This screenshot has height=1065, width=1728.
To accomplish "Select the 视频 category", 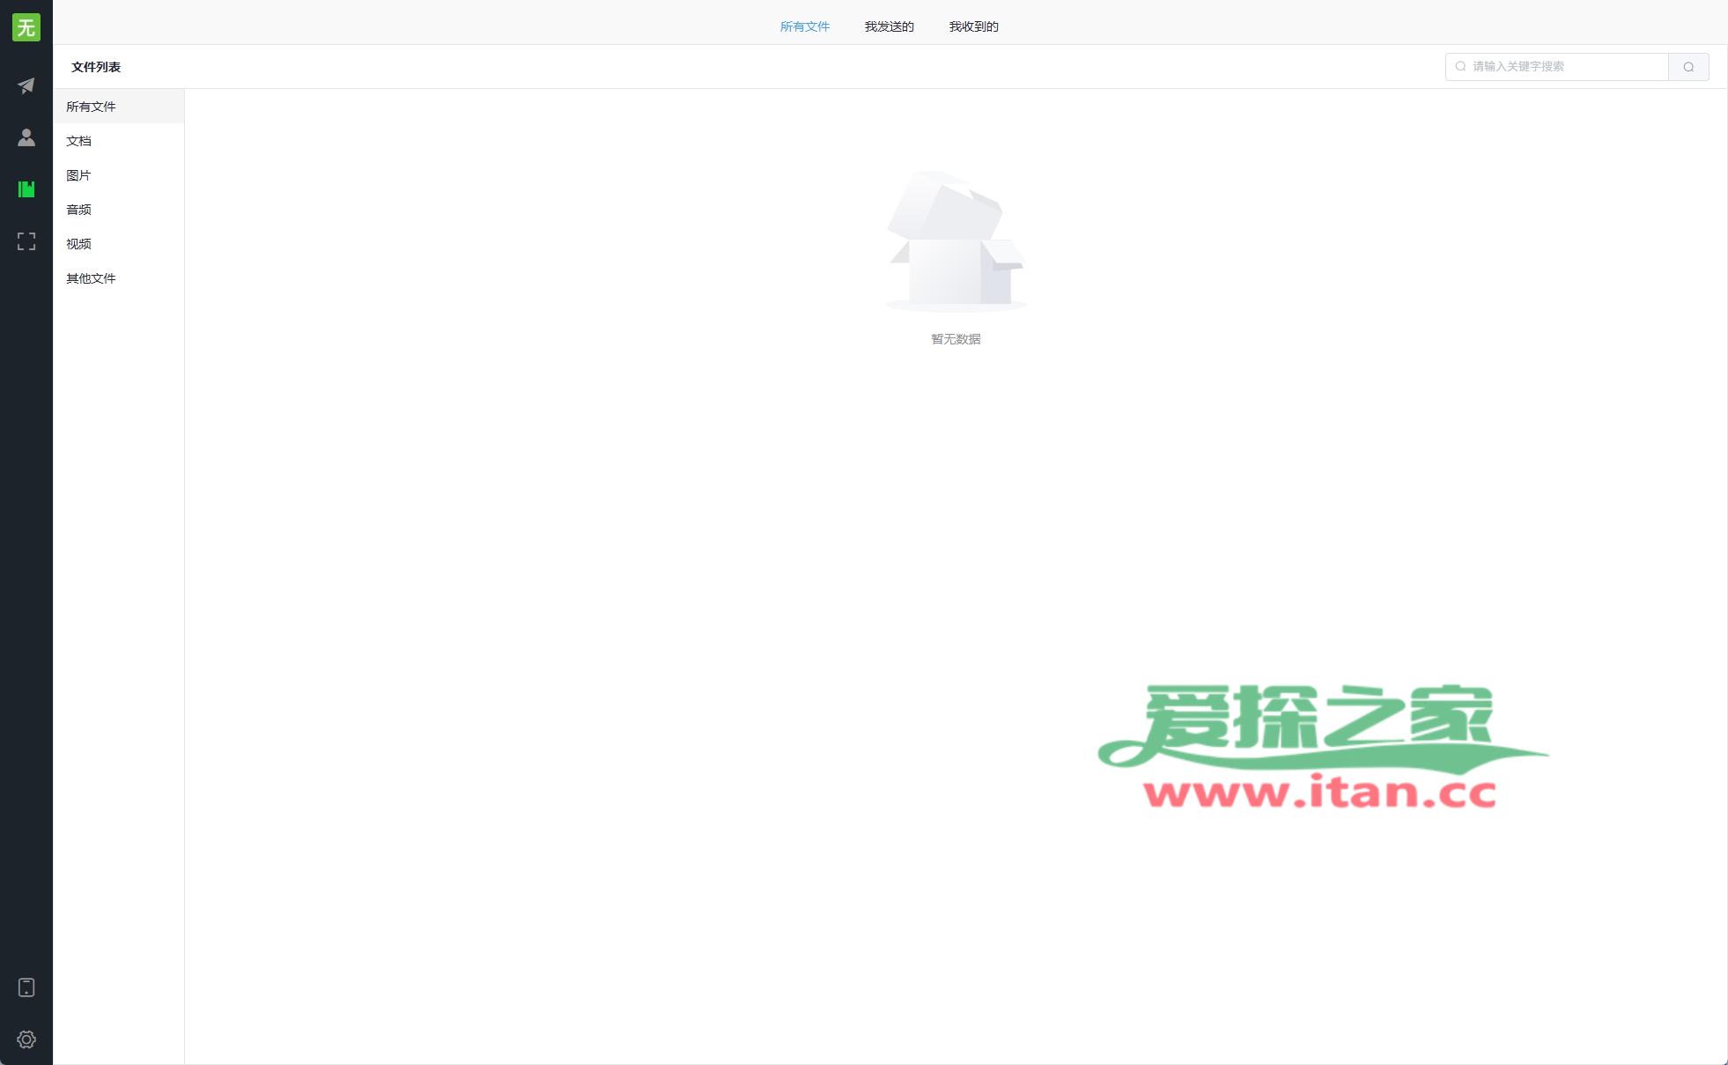I will pyautogui.click(x=119, y=244).
